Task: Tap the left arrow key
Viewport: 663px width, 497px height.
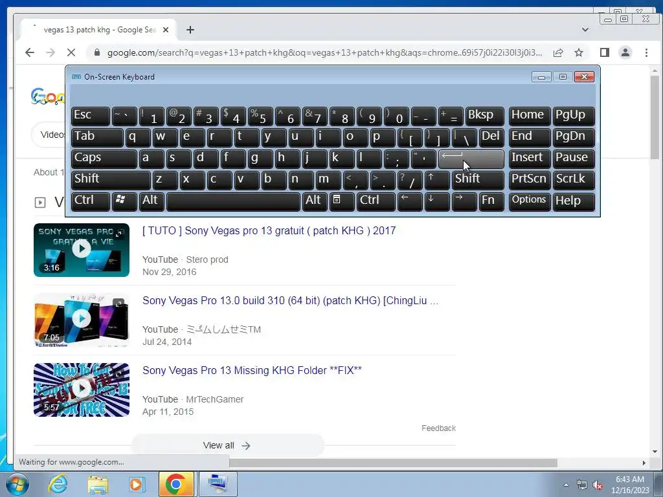Action: (410, 201)
